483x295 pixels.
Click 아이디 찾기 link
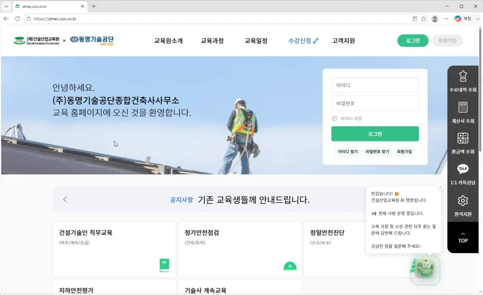348,152
